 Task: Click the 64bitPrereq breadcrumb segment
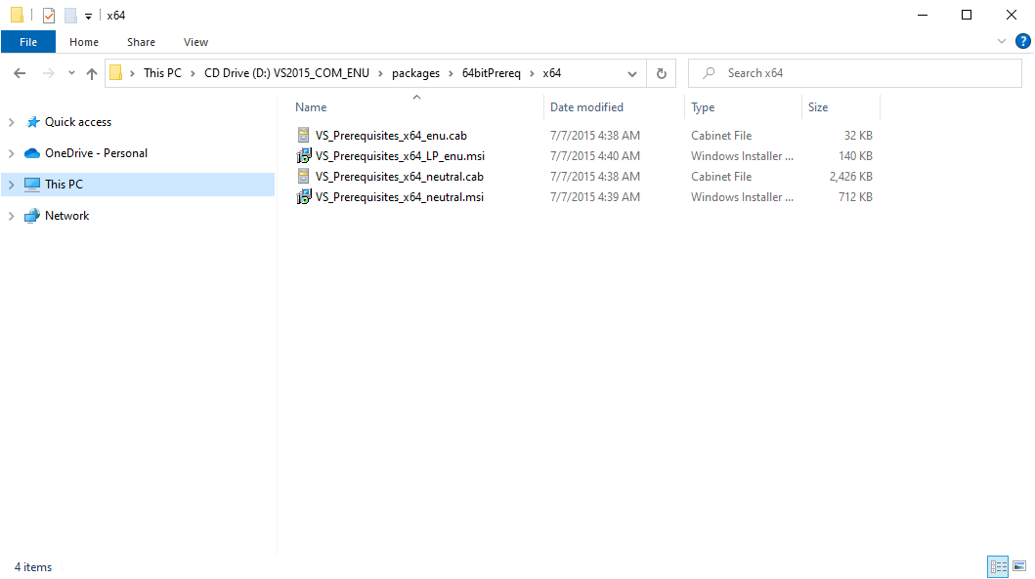[x=491, y=73]
